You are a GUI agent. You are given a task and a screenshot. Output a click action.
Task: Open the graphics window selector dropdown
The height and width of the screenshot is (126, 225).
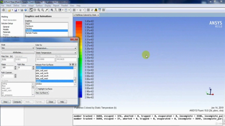click(x=86, y=15)
